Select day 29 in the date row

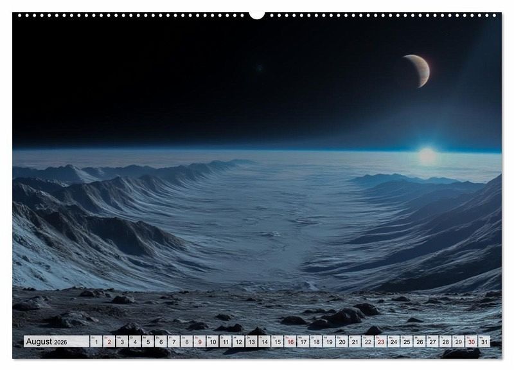point(459,342)
